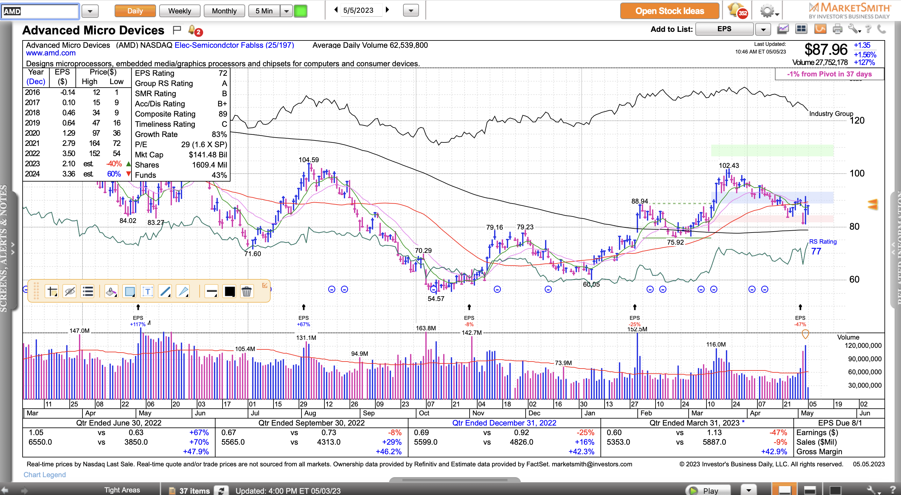Select the text box tool
The width and height of the screenshot is (901, 495).
[147, 291]
